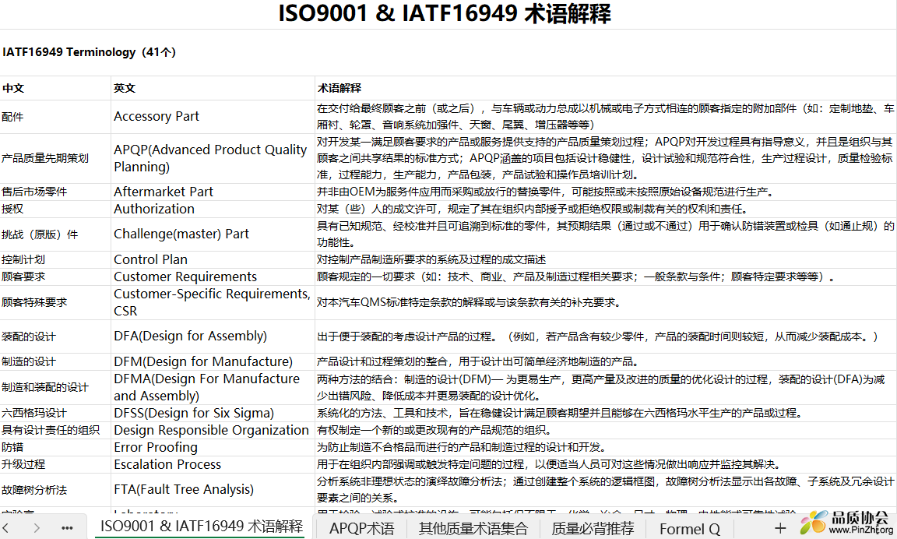Select the 故障树分析法 cell
This screenshot has width=897, height=539.
click(55, 490)
